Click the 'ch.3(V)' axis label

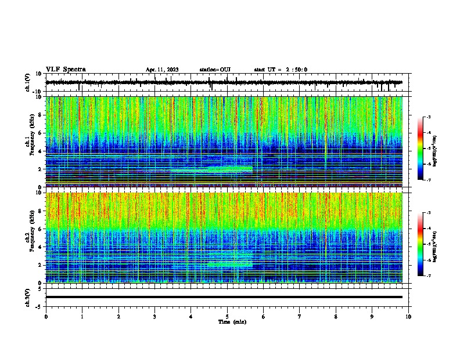28,298
